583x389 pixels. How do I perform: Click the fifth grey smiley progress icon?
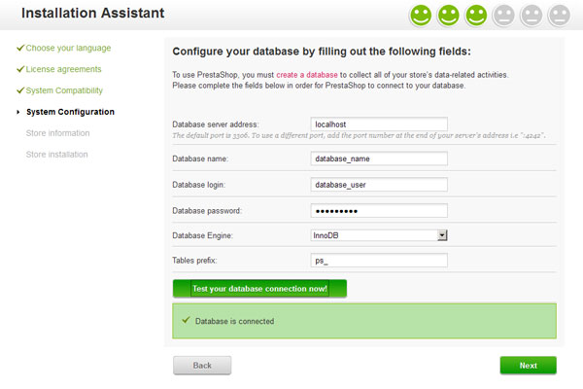pos(532,16)
